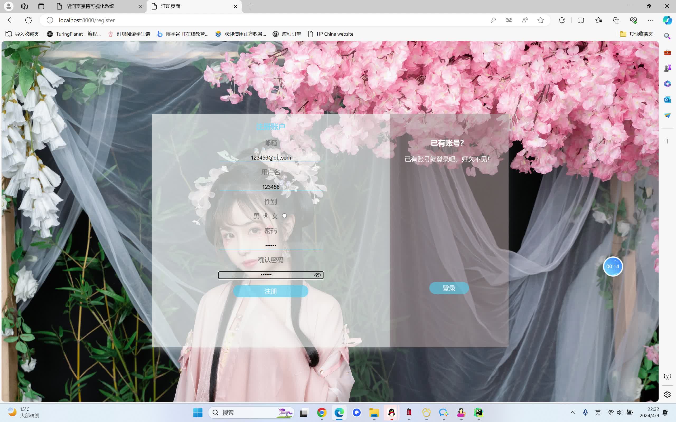Open browser settings and more menu

point(651,20)
